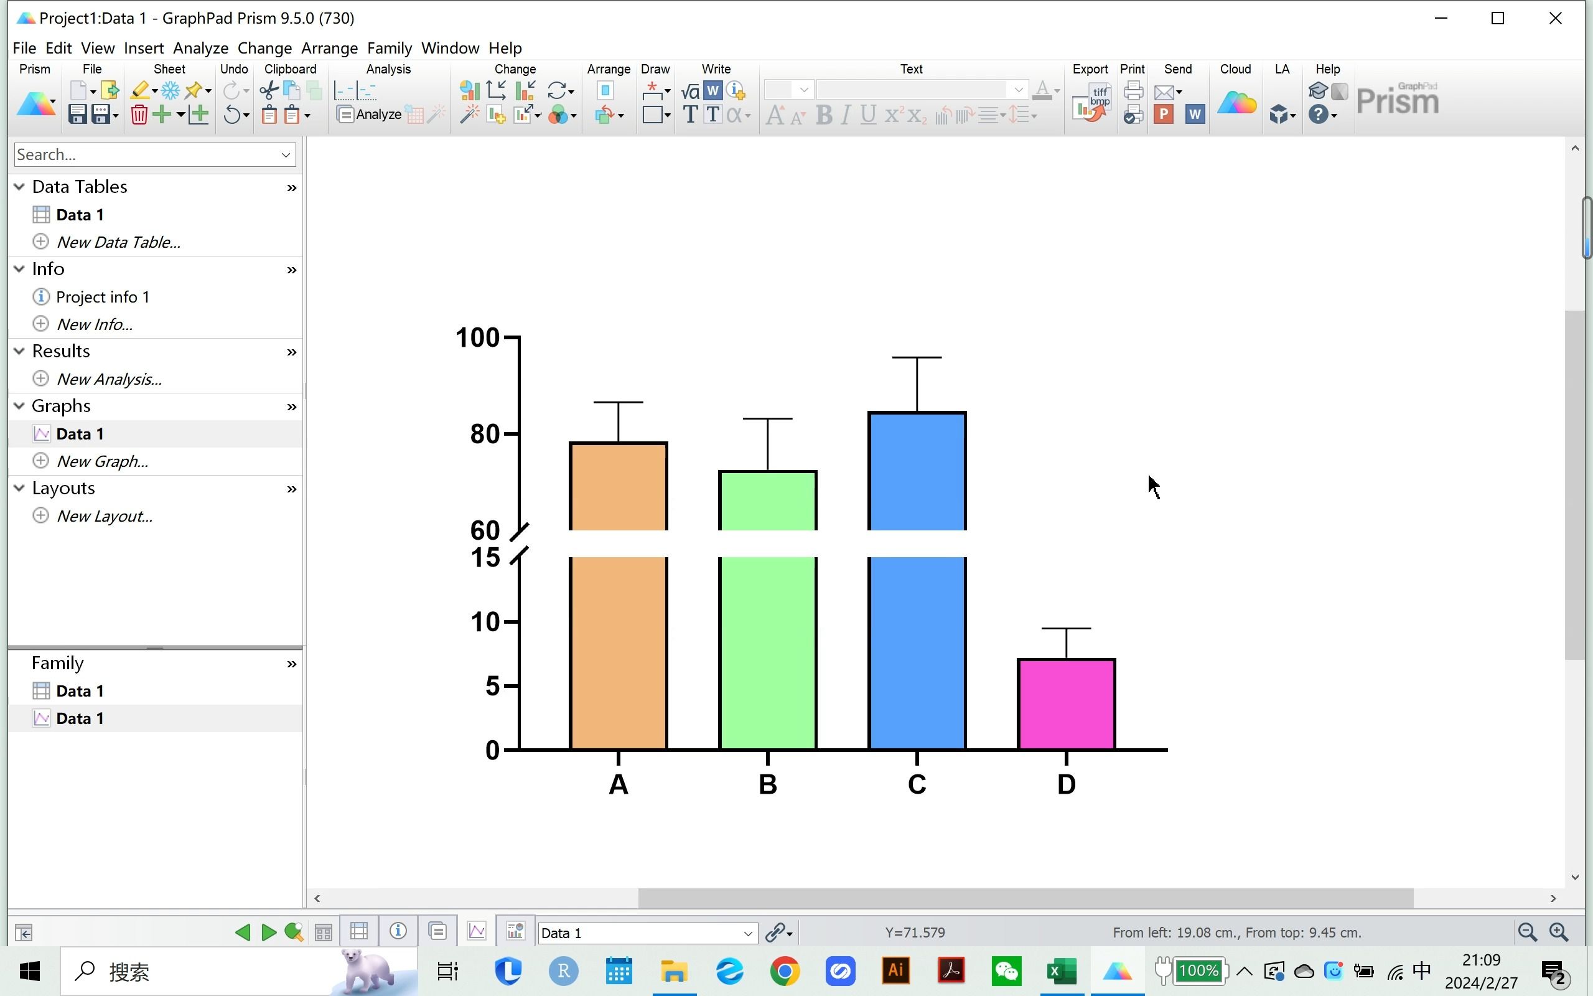The height and width of the screenshot is (996, 1593).
Task: Collapse the Graphs section chevron
Action: pos(19,406)
